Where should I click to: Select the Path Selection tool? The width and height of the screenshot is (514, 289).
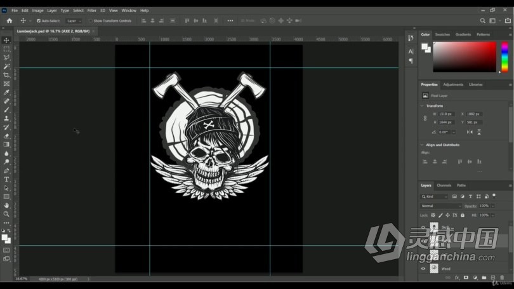(x=6, y=188)
